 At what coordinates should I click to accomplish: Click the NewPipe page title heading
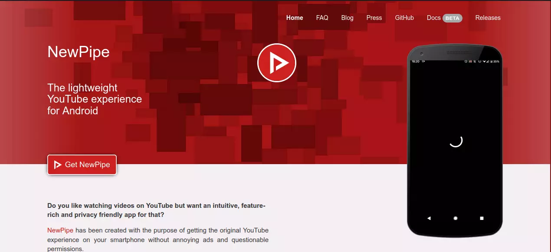click(79, 52)
